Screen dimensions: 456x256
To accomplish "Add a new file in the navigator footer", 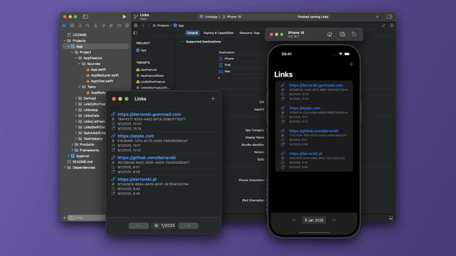I will tap(64, 217).
